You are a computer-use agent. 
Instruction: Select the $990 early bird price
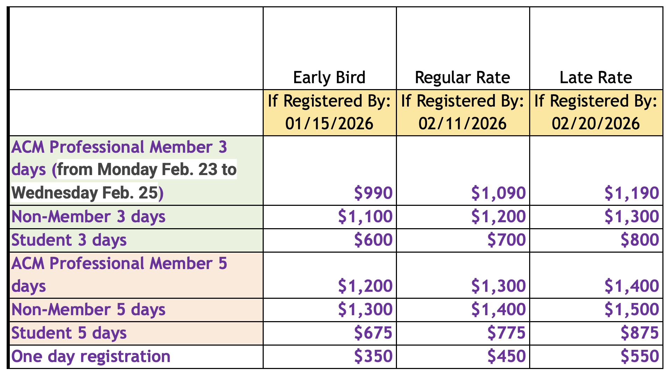click(373, 193)
